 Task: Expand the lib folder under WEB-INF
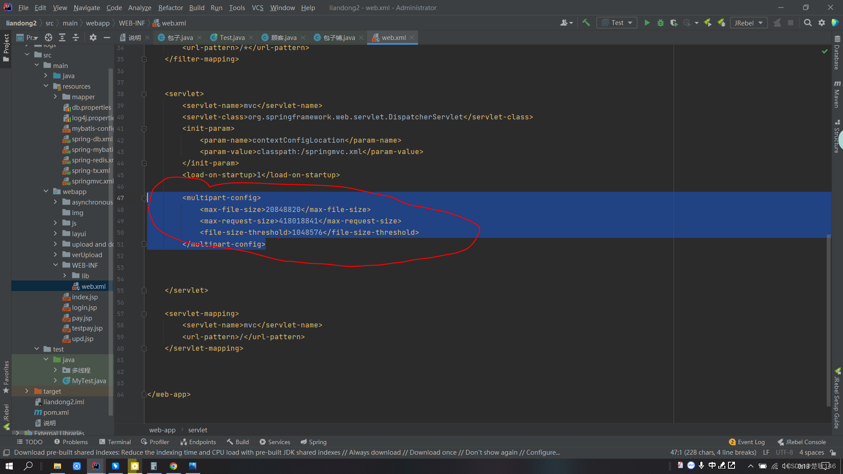point(65,276)
